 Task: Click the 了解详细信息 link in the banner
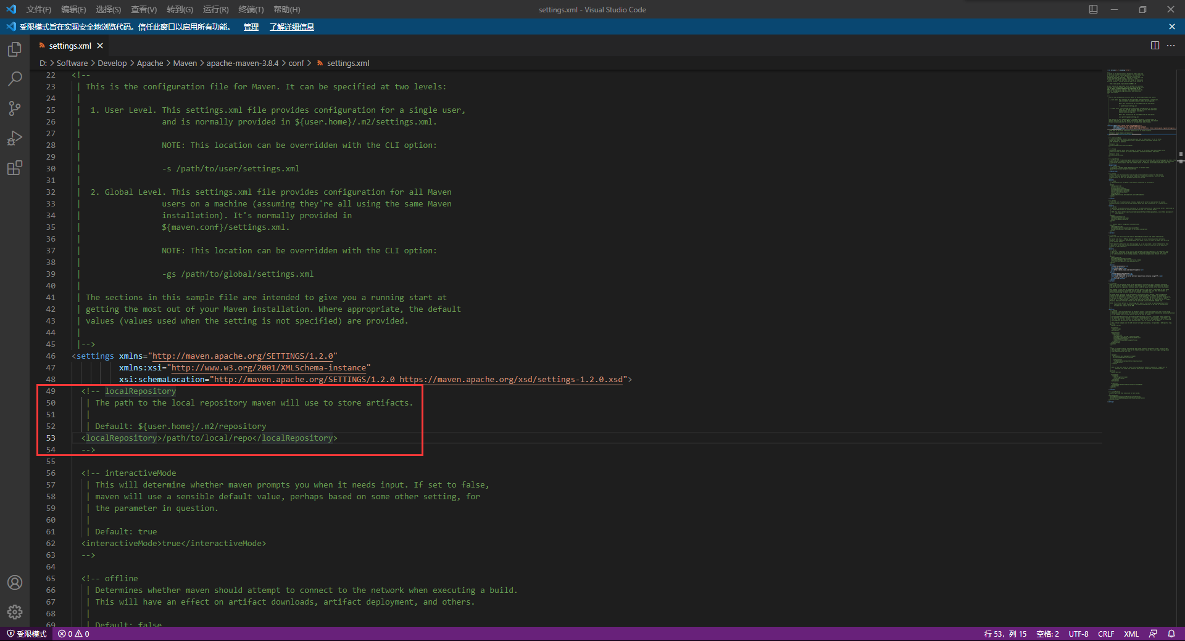coord(291,27)
